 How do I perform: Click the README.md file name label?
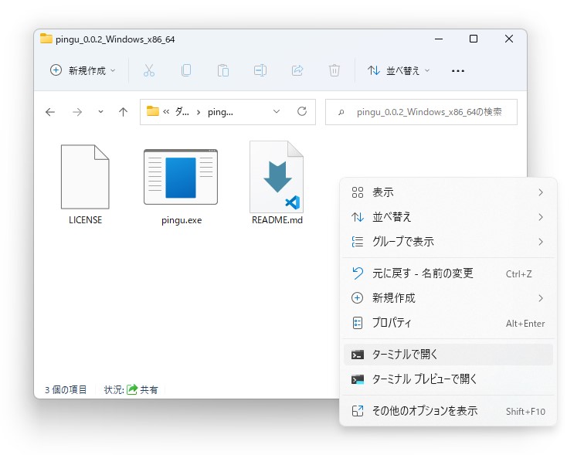tap(277, 220)
